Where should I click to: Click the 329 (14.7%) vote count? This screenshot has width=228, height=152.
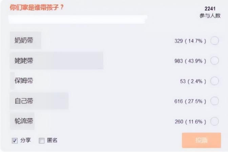pos(190,41)
